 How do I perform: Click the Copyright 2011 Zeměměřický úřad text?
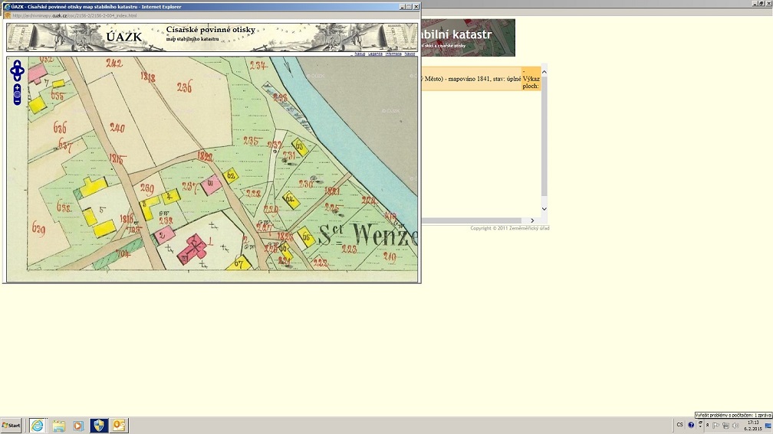point(510,228)
